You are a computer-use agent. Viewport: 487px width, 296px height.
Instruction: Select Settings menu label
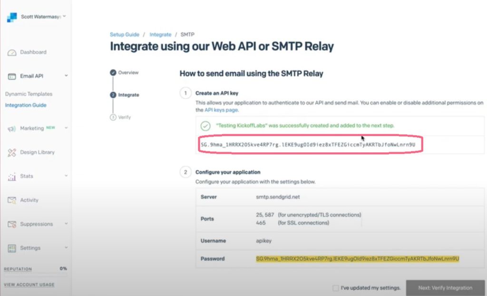tap(30, 248)
